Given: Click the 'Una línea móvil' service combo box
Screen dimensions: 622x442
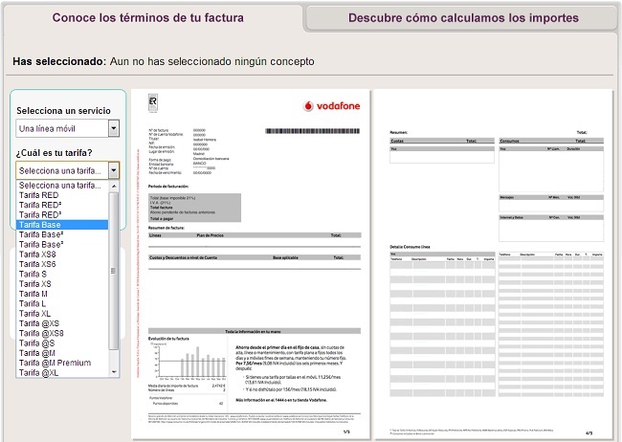Looking at the screenshot, I should [67, 128].
